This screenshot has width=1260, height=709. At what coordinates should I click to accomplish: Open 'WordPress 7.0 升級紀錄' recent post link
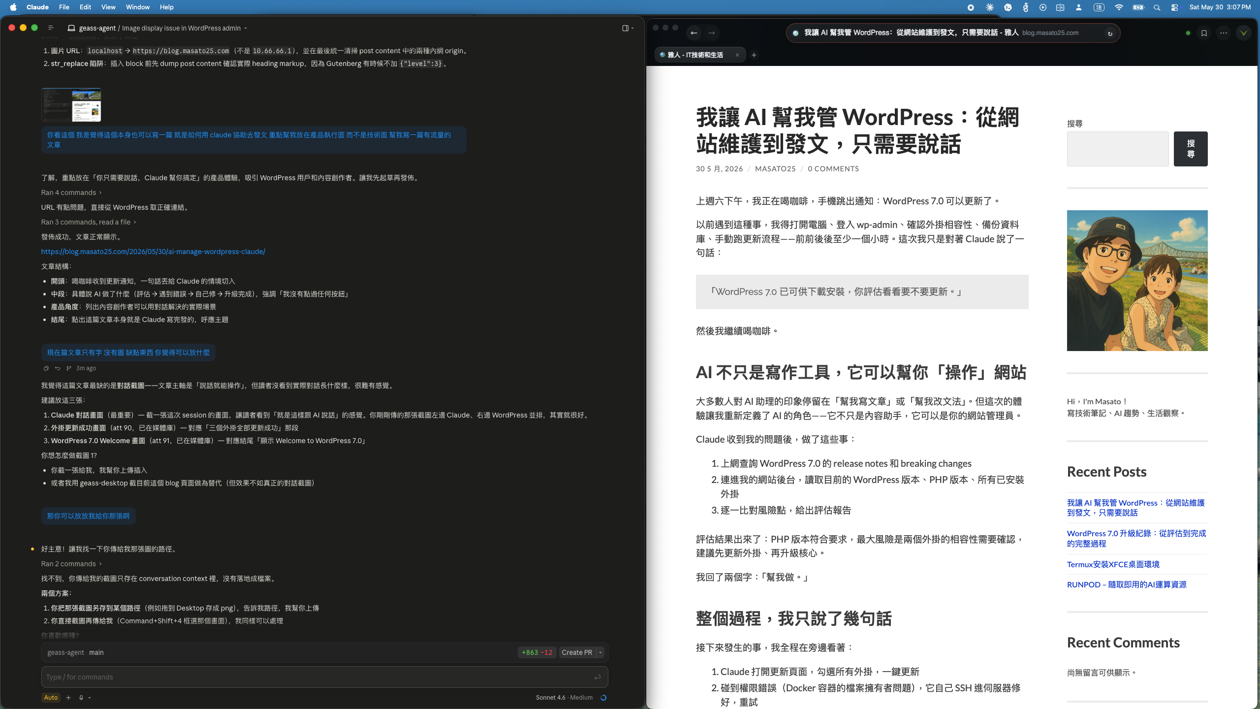1136,539
